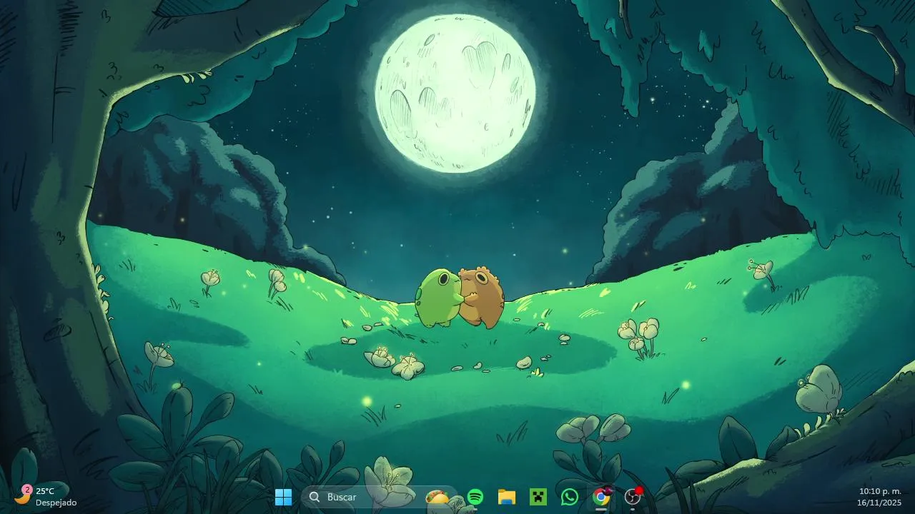Click the Buscar search box

[x=379, y=497]
